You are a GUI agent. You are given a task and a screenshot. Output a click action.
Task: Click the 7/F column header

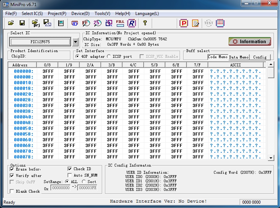[x=197, y=65]
